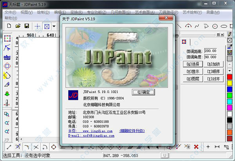Click the zoom out magnifier icon
This screenshot has width=235, height=161.
pyautogui.click(x=7, y=123)
